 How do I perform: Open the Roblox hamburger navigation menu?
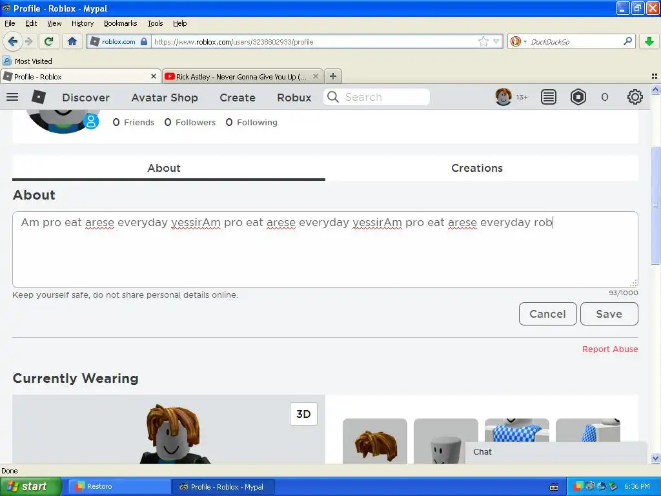pos(12,97)
